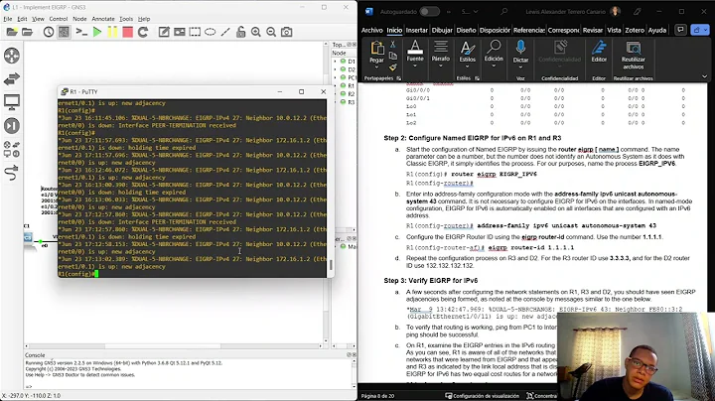Screen dimensions: 715x401
Task: Browse switches in GNS3 device sidebar
Action: coord(12,78)
